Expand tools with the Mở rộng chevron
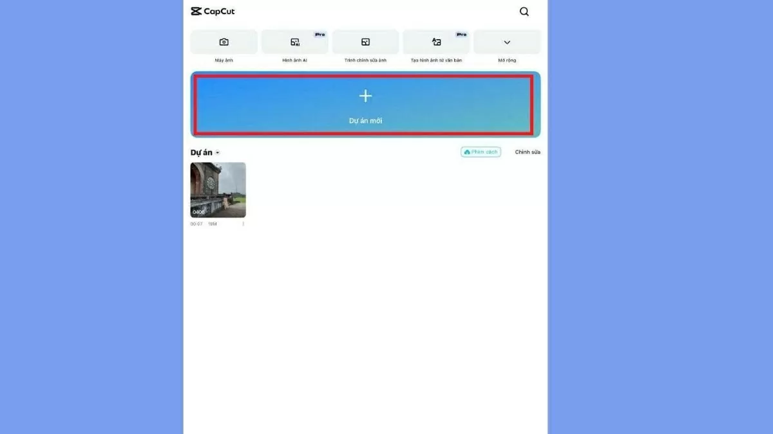The height and width of the screenshot is (434, 773). pos(507,42)
